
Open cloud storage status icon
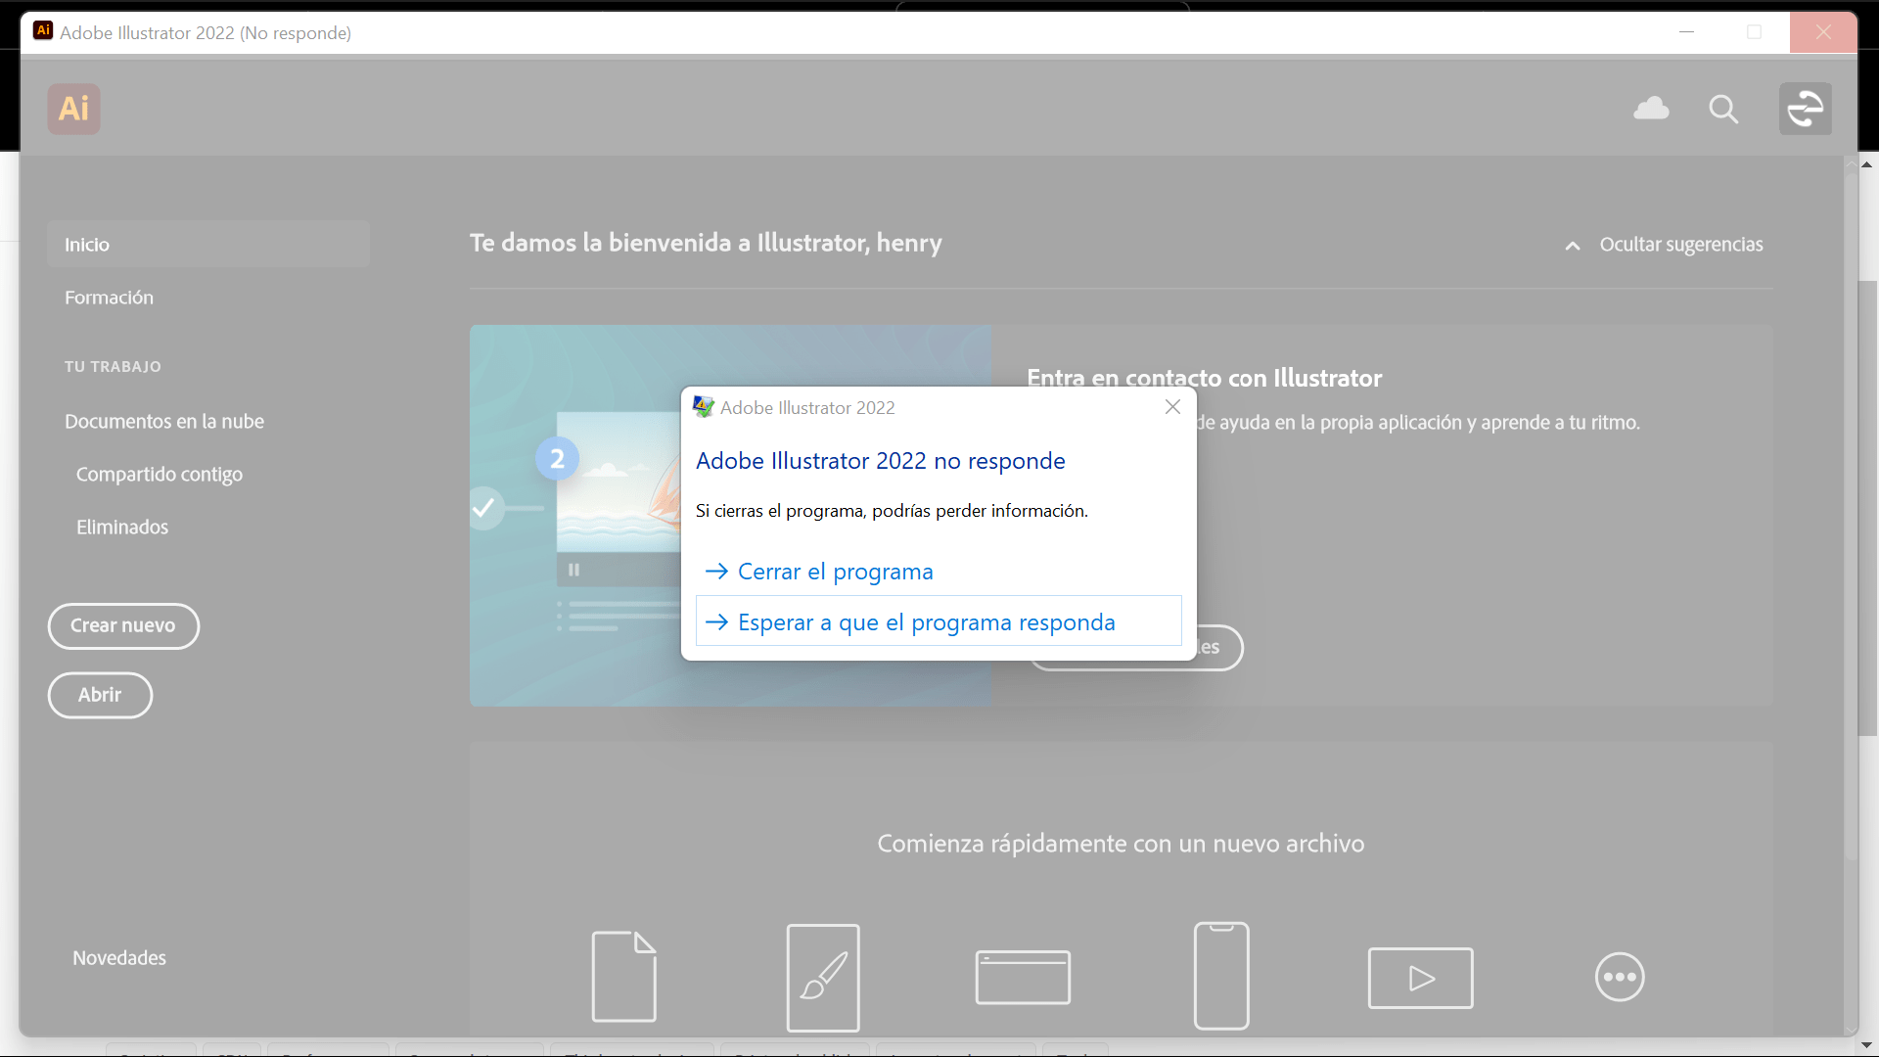(x=1652, y=109)
